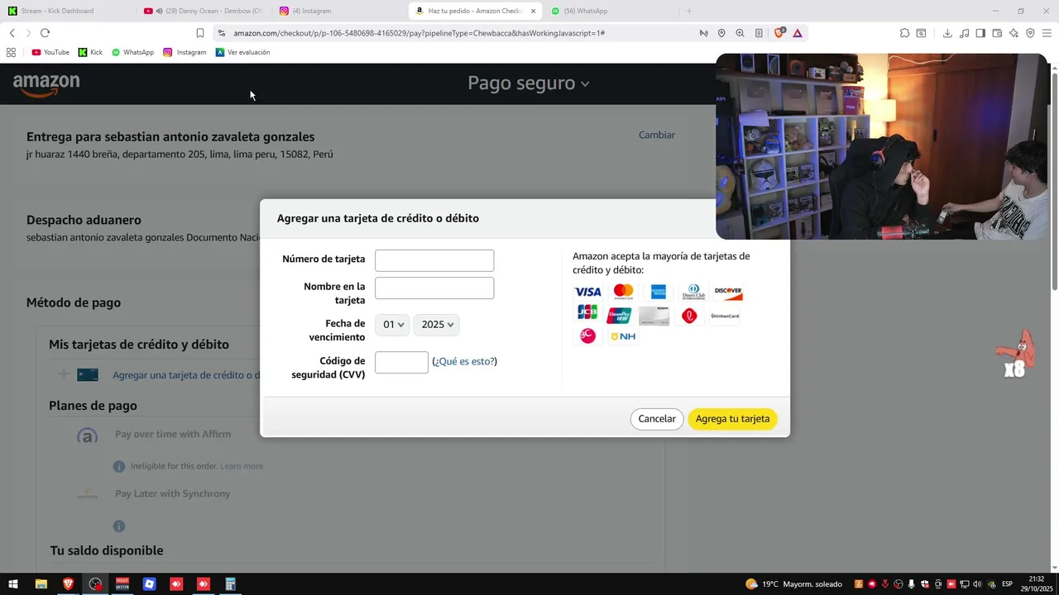Open the Instagram bookmark

tap(184, 52)
